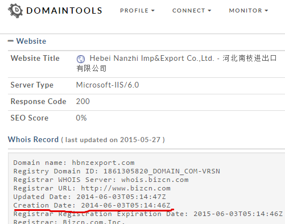
Task: Select the Chinese company name 有限公司 text
Action: 92,68
